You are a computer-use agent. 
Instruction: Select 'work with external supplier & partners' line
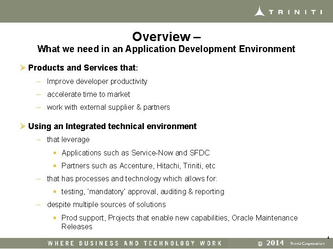(109, 107)
